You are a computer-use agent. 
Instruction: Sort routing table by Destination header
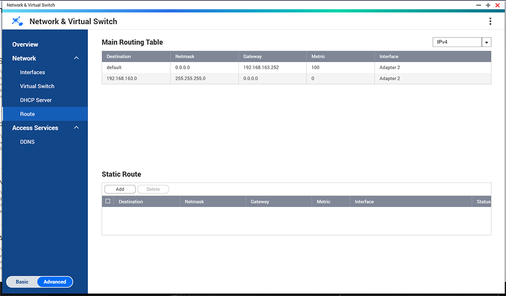coord(136,56)
